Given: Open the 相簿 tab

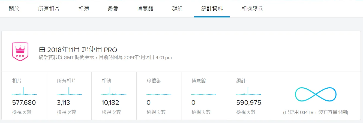Looking at the screenshot, I should click(x=84, y=8).
